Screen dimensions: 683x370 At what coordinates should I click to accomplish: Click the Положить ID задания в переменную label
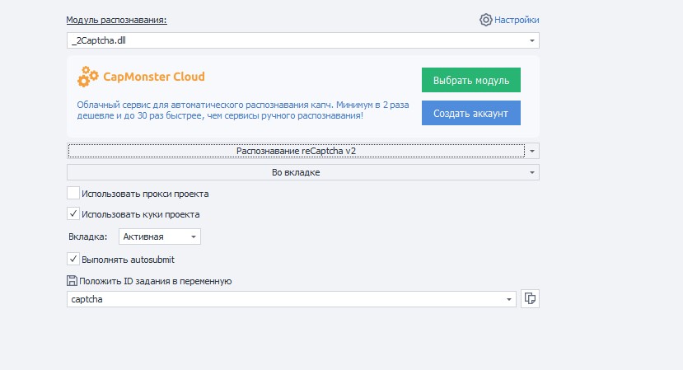156,281
